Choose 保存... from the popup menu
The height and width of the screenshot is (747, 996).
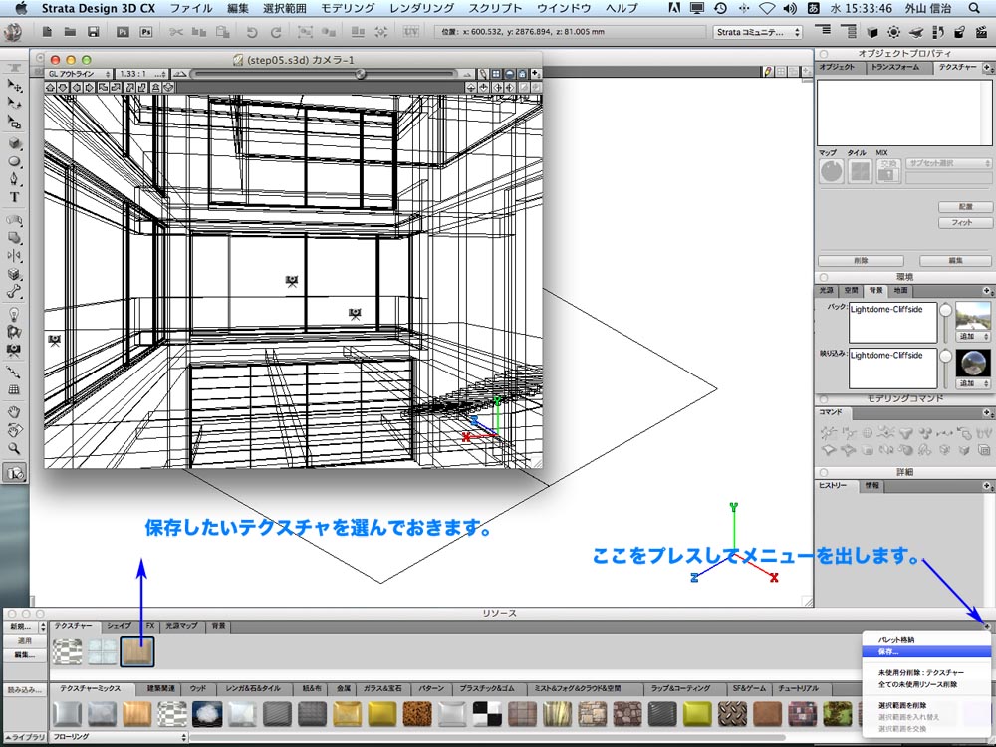coord(926,651)
